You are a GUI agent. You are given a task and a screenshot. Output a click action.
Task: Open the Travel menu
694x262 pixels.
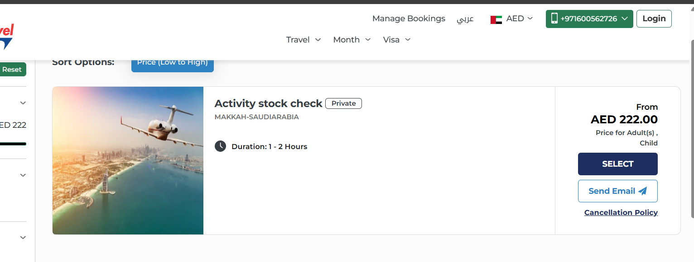click(304, 40)
